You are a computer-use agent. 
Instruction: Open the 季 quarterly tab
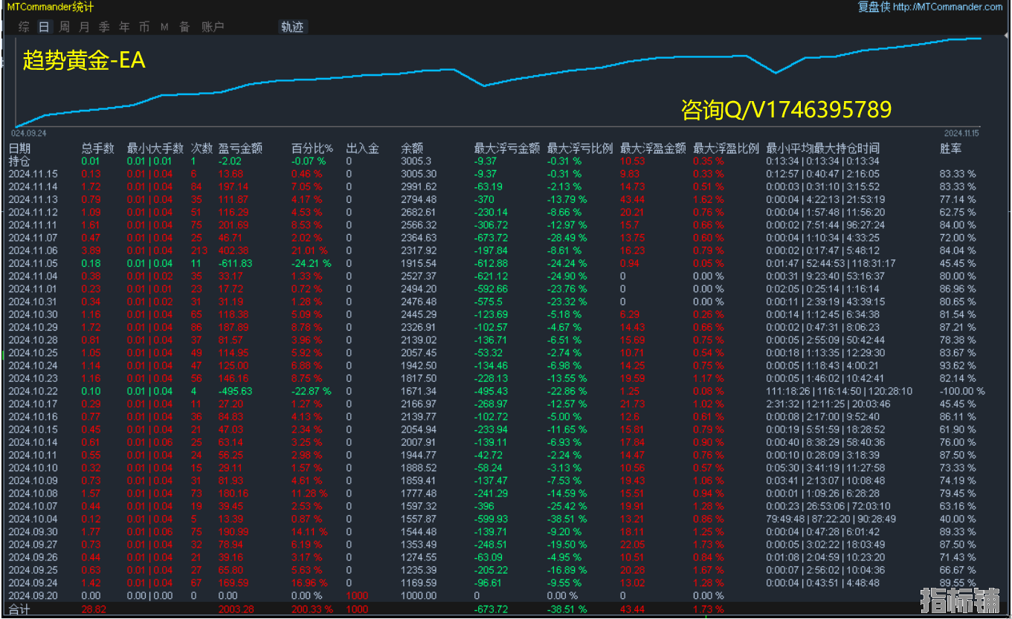click(104, 27)
